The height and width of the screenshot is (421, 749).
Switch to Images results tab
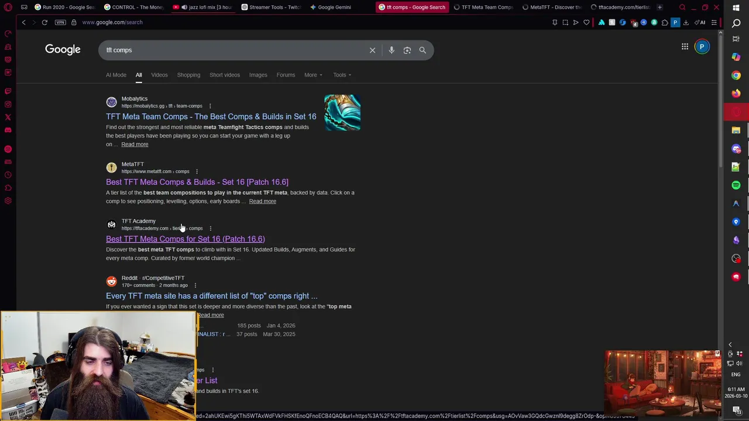[x=258, y=75]
